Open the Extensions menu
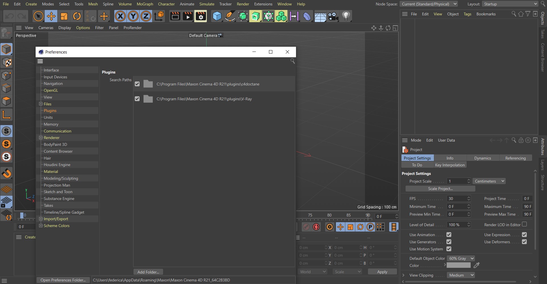Image resolution: width=547 pixels, height=284 pixels. (263, 4)
